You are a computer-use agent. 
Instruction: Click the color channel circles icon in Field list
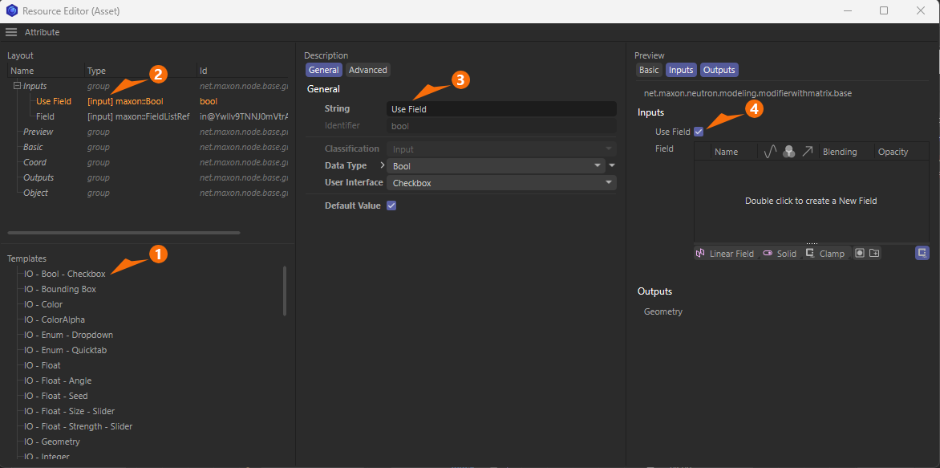789,152
